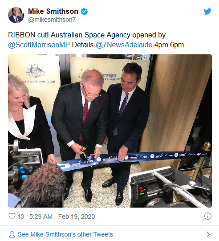219x241 pixels.
Task: Click the tweet text RIBBON cut!
Action: 28,35
